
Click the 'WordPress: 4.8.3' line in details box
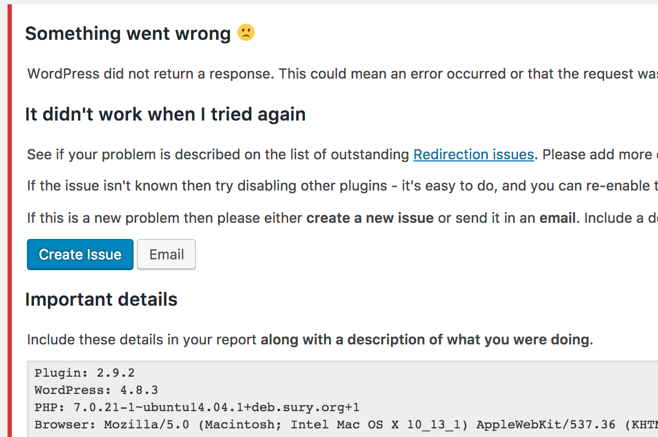pyautogui.click(x=96, y=390)
